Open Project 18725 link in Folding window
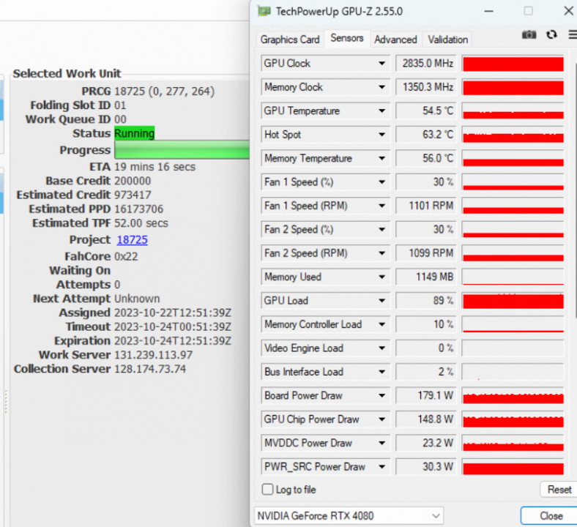This screenshot has width=577, height=527. 132,240
